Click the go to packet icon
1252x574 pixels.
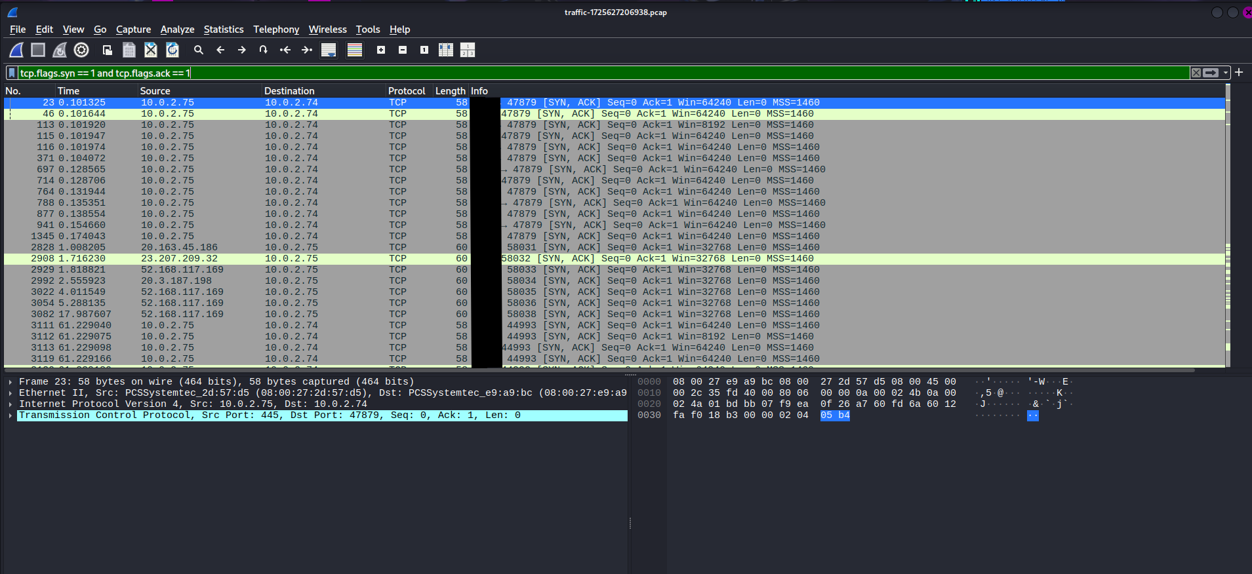[x=264, y=50]
